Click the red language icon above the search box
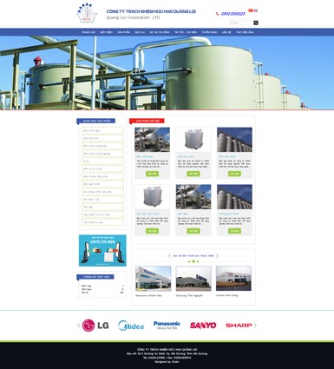 point(251,10)
